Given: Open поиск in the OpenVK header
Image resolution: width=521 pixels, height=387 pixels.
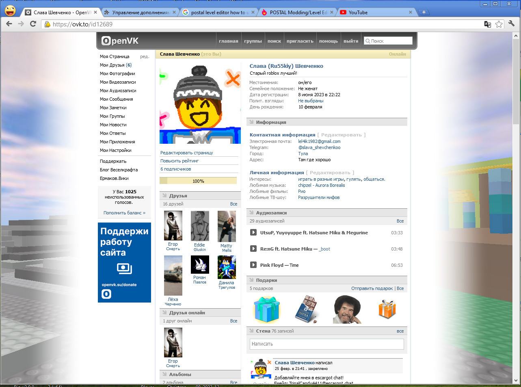Looking at the screenshot, I should 274,41.
